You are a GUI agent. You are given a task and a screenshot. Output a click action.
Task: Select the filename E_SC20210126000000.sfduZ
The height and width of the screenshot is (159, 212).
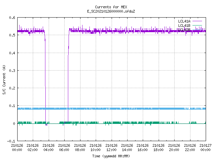click(111, 11)
